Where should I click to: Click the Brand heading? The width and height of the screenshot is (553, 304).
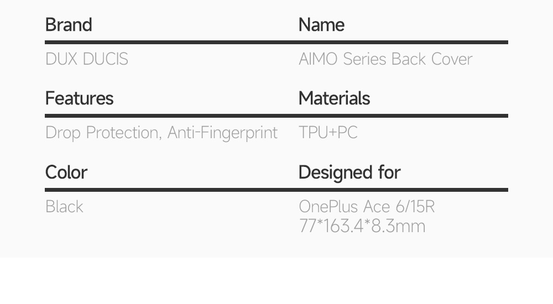point(69,25)
